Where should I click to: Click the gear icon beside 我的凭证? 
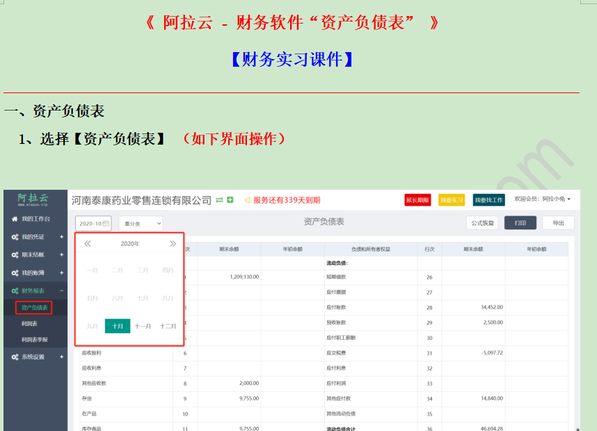tap(15, 237)
